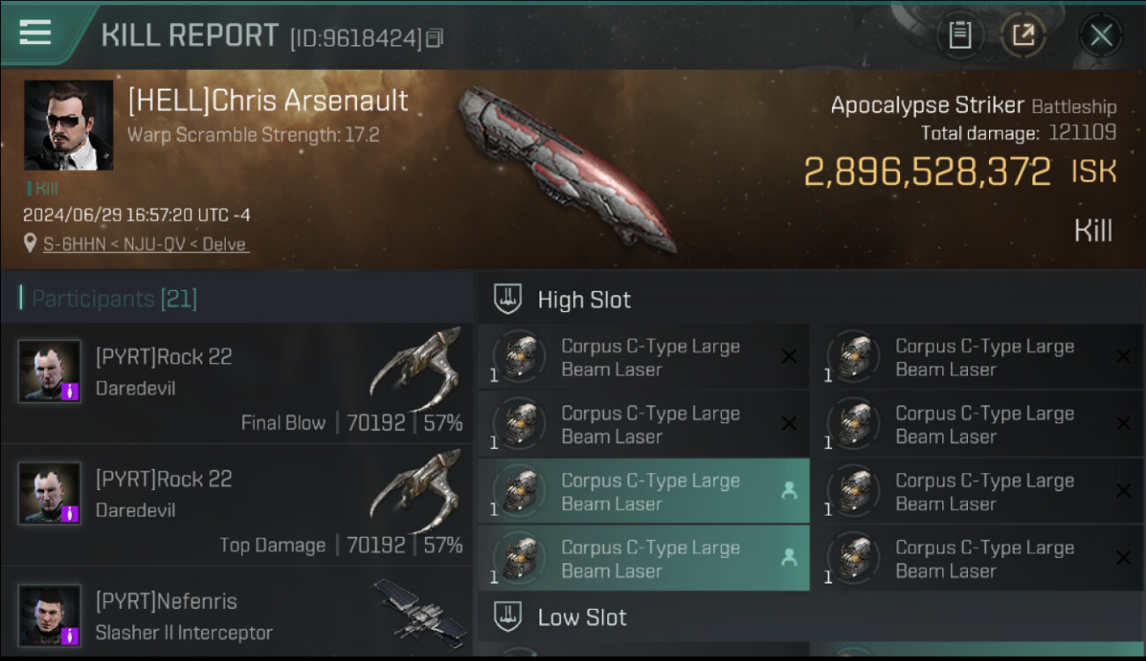Screen dimensions: 1146x661
Task: Open Chris Arsenault's portrait
Action: [x=68, y=125]
